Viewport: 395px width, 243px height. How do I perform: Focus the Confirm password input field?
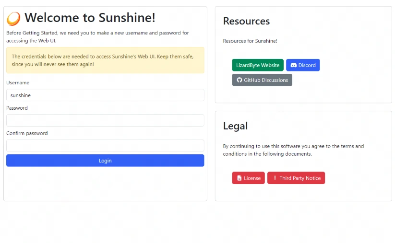105,146
